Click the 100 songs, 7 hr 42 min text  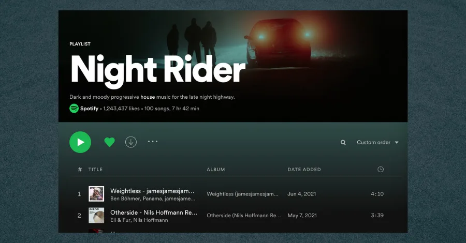tap(172, 108)
